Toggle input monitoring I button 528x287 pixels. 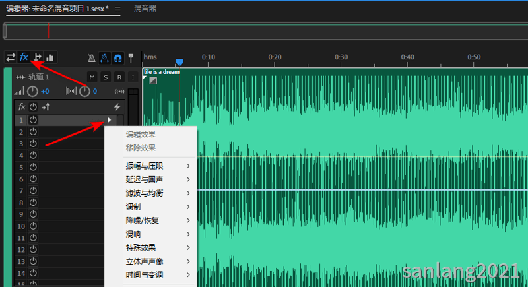pos(133,77)
